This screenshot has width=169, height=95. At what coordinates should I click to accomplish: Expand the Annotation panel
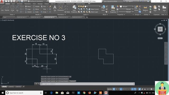(x=62, y=15)
